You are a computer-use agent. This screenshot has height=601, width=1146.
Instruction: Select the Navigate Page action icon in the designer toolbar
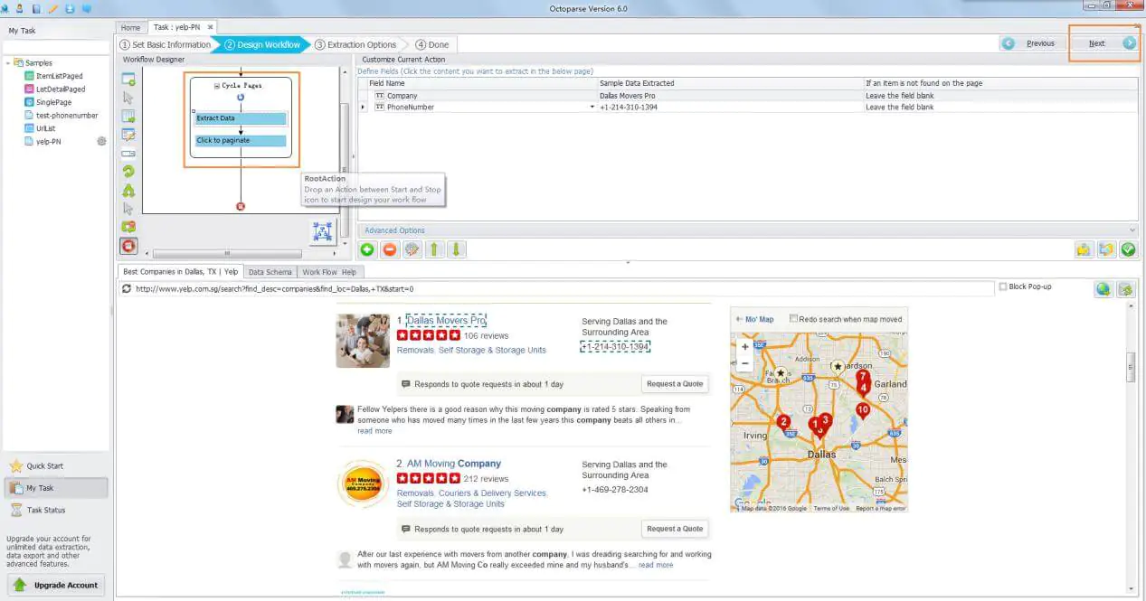[x=128, y=79]
